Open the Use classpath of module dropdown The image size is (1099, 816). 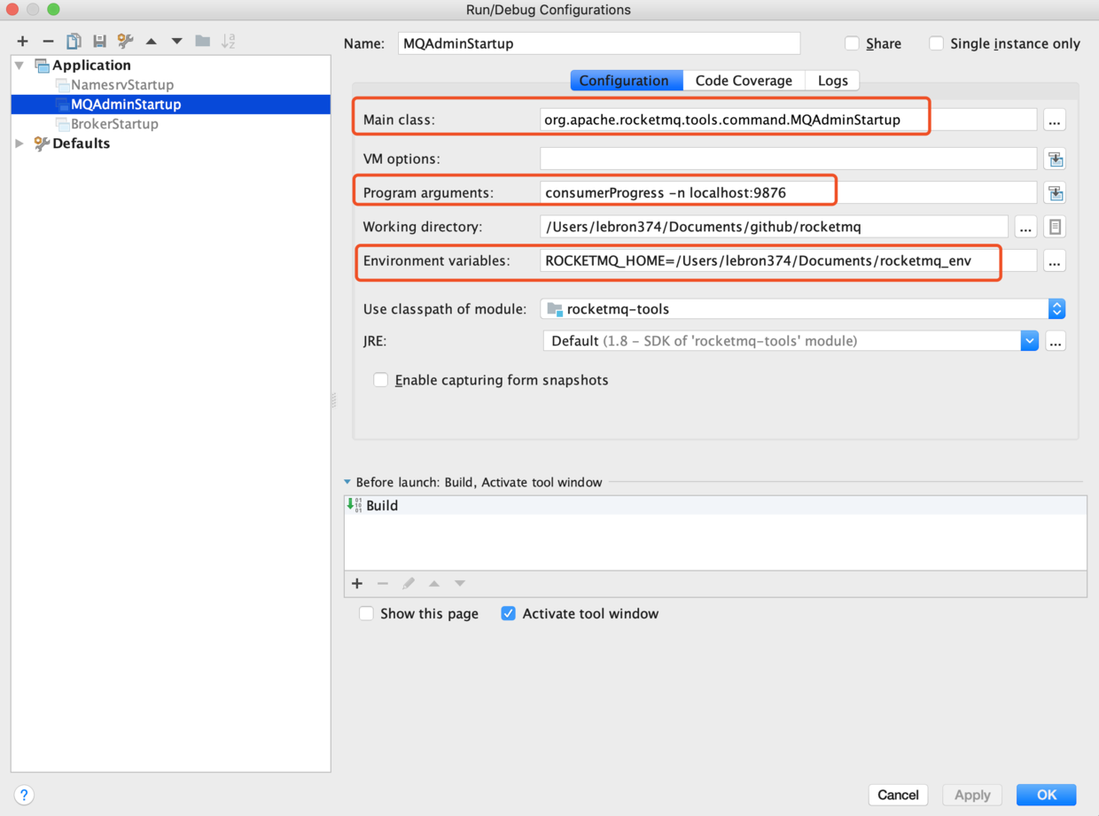(x=1056, y=309)
